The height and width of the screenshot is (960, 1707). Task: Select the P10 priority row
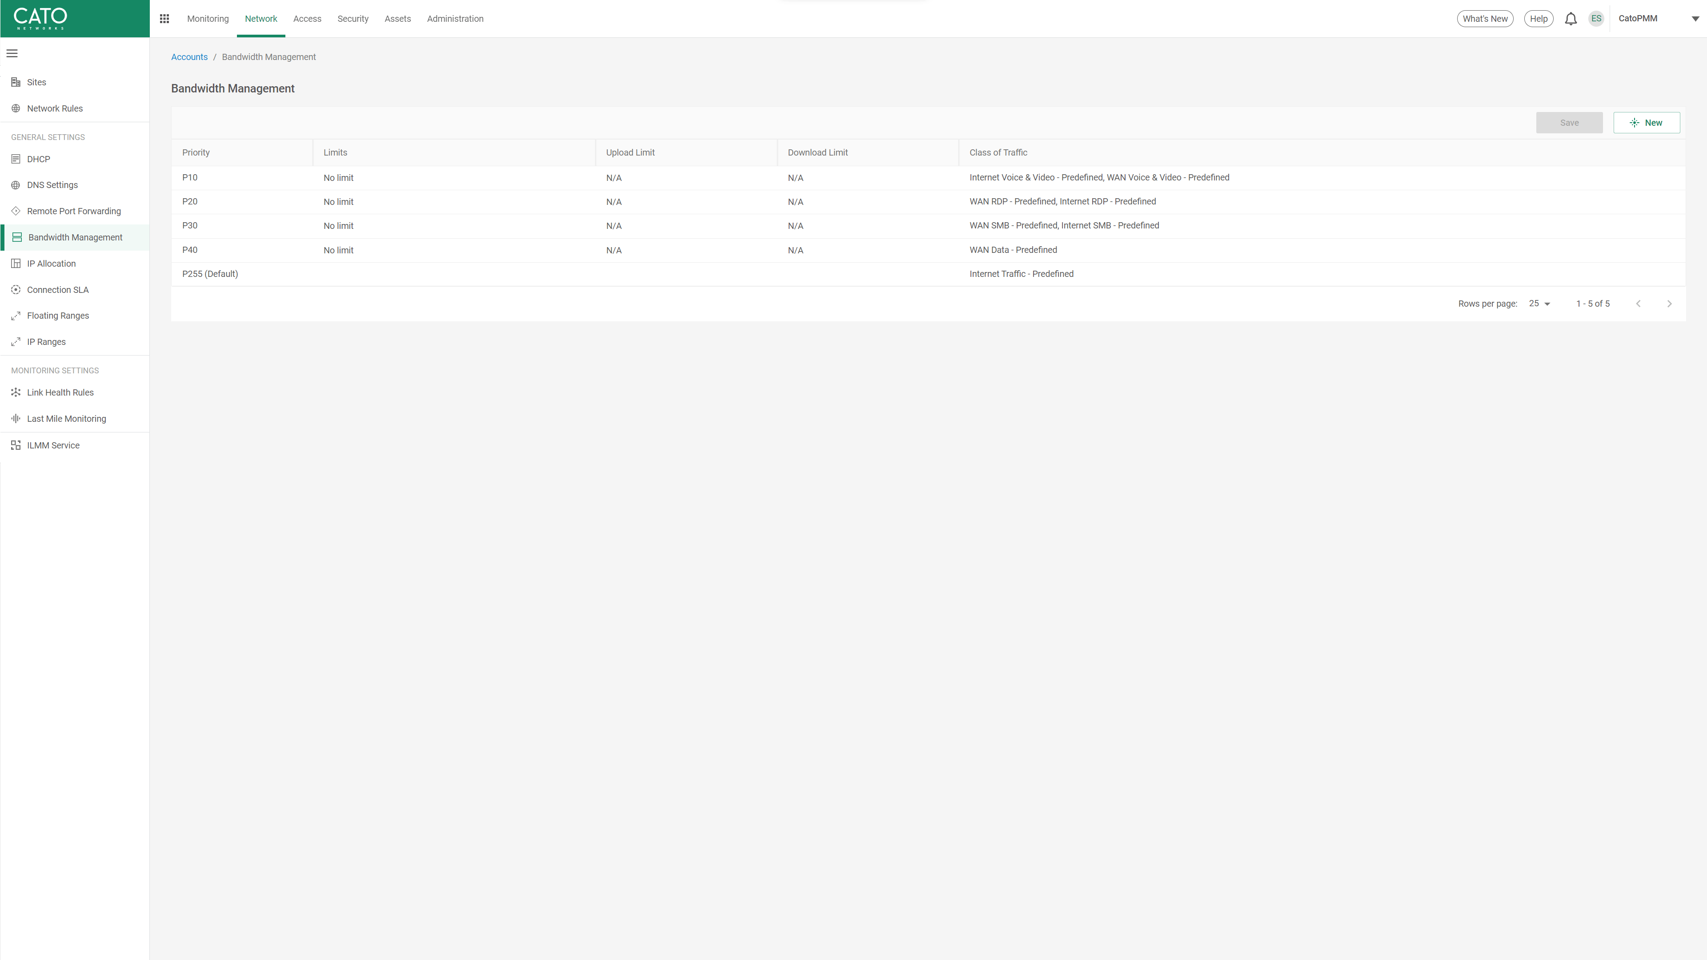click(x=189, y=178)
